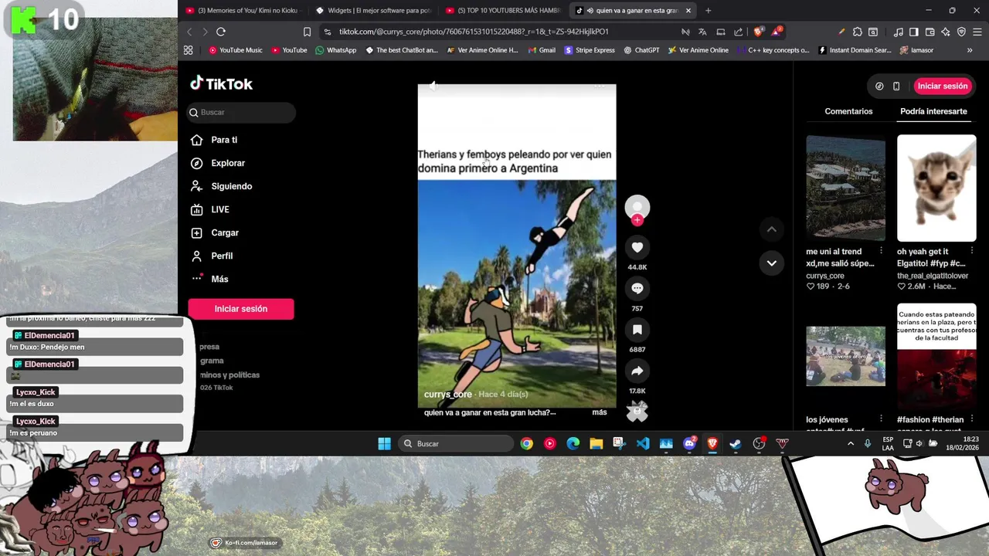The height and width of the screenshot is (556, 989).
Task: Share the video with the arrow icon
Action: pos(637,371)
